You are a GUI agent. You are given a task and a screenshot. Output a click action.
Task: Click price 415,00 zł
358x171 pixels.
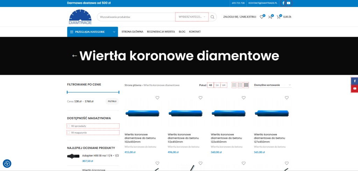pos(130,152)
